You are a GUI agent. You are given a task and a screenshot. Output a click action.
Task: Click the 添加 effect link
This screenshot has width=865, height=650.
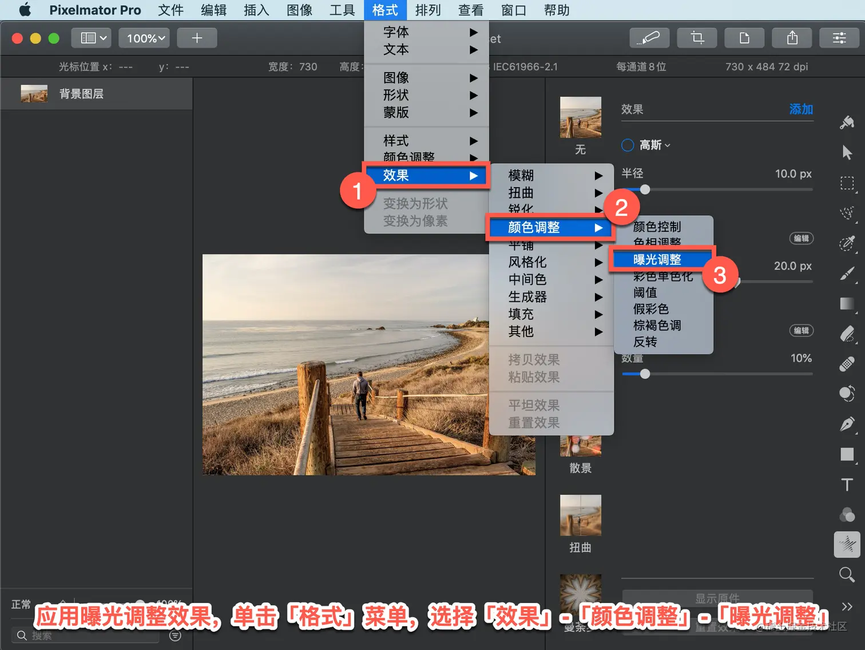point(801,109)
